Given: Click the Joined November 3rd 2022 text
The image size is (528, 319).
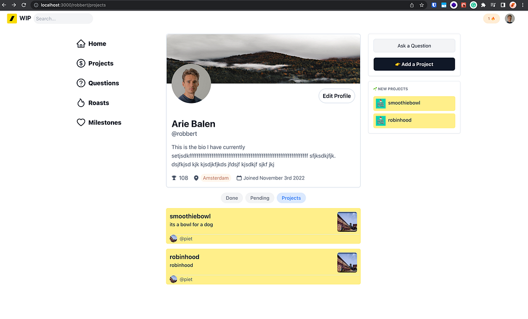Looking at the screenshot, I should point(274,178).
